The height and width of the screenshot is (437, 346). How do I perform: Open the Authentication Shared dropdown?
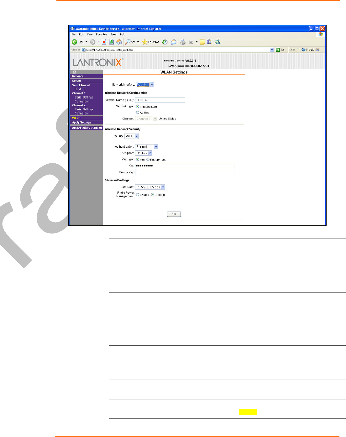coord(147,147)
